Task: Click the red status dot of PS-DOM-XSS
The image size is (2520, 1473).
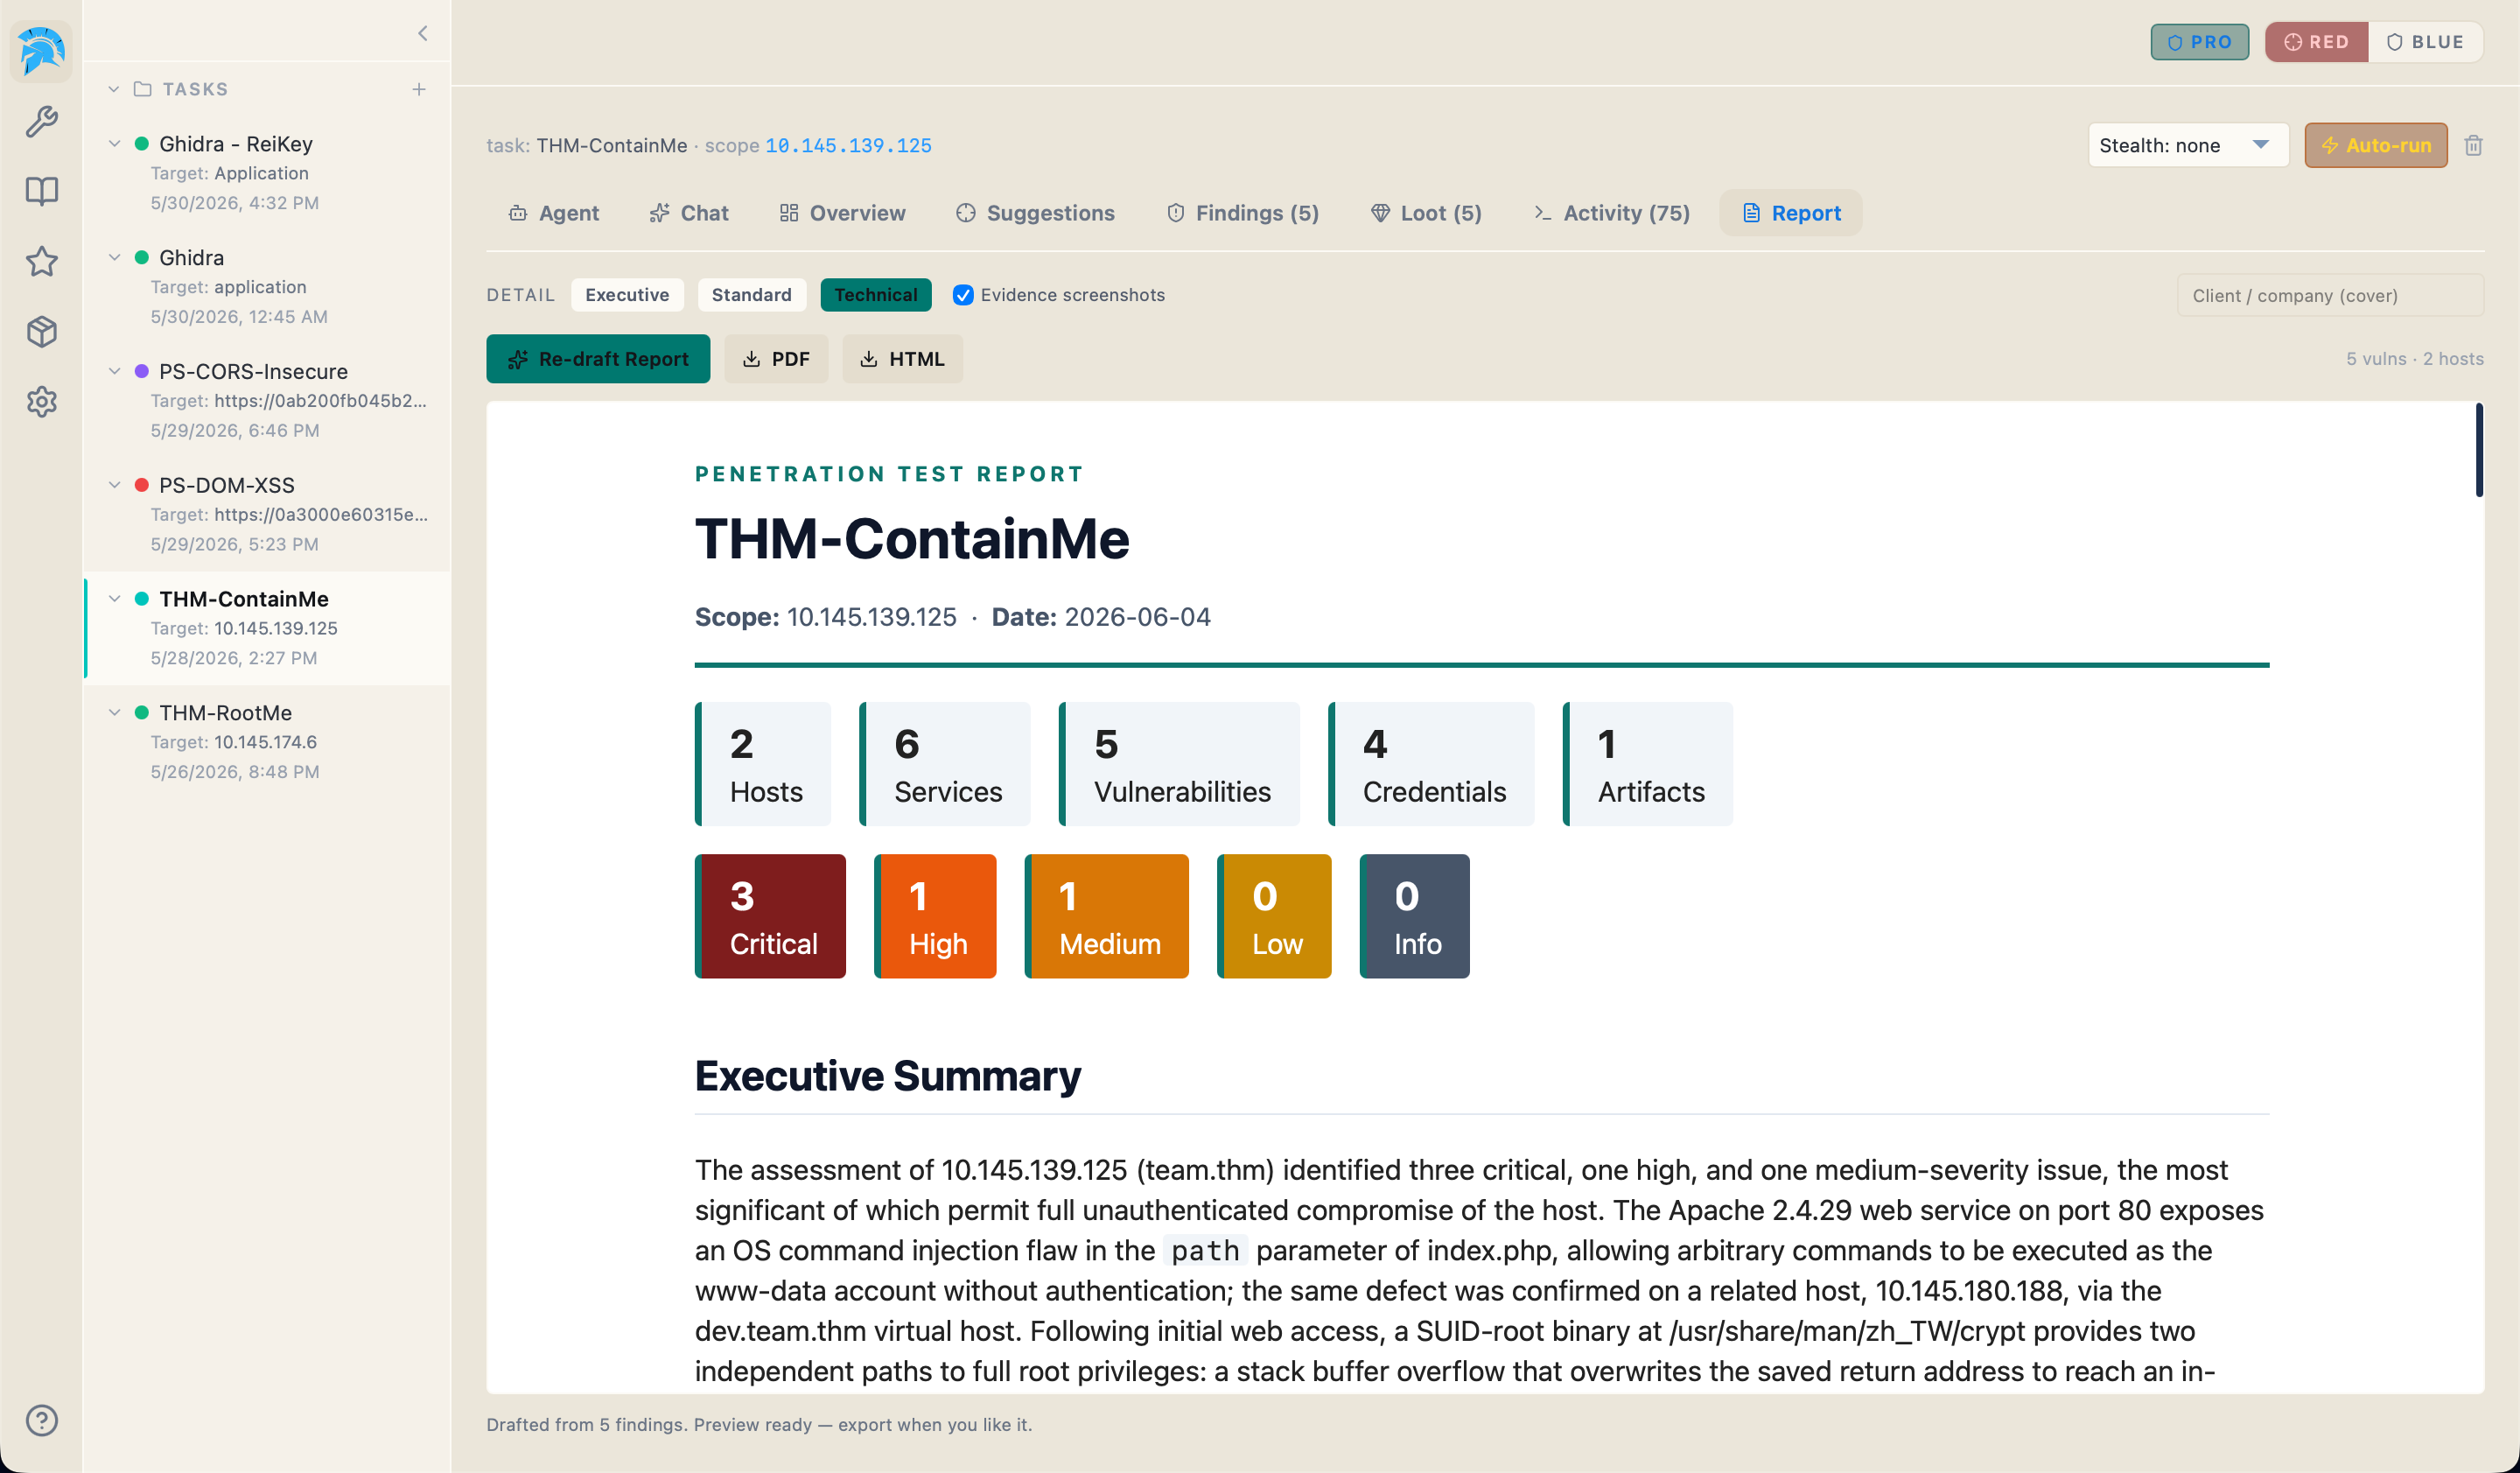Action: coord(141,485)
